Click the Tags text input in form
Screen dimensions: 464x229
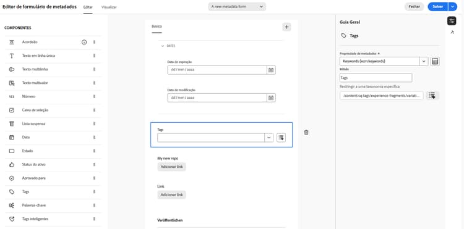211,138
